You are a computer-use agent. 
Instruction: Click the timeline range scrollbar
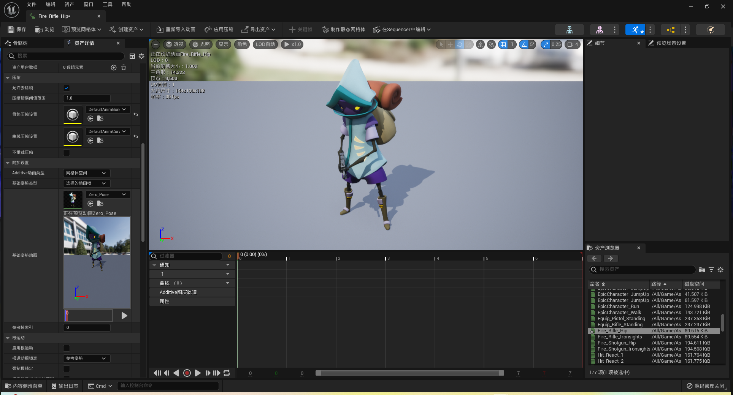410,373
